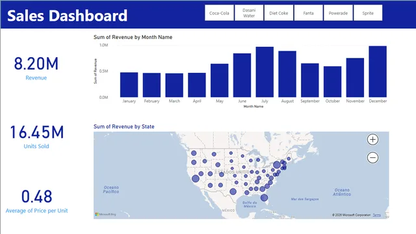
Task: Click the 16.45M Units Sold card value
Action: tap(37, 133)
